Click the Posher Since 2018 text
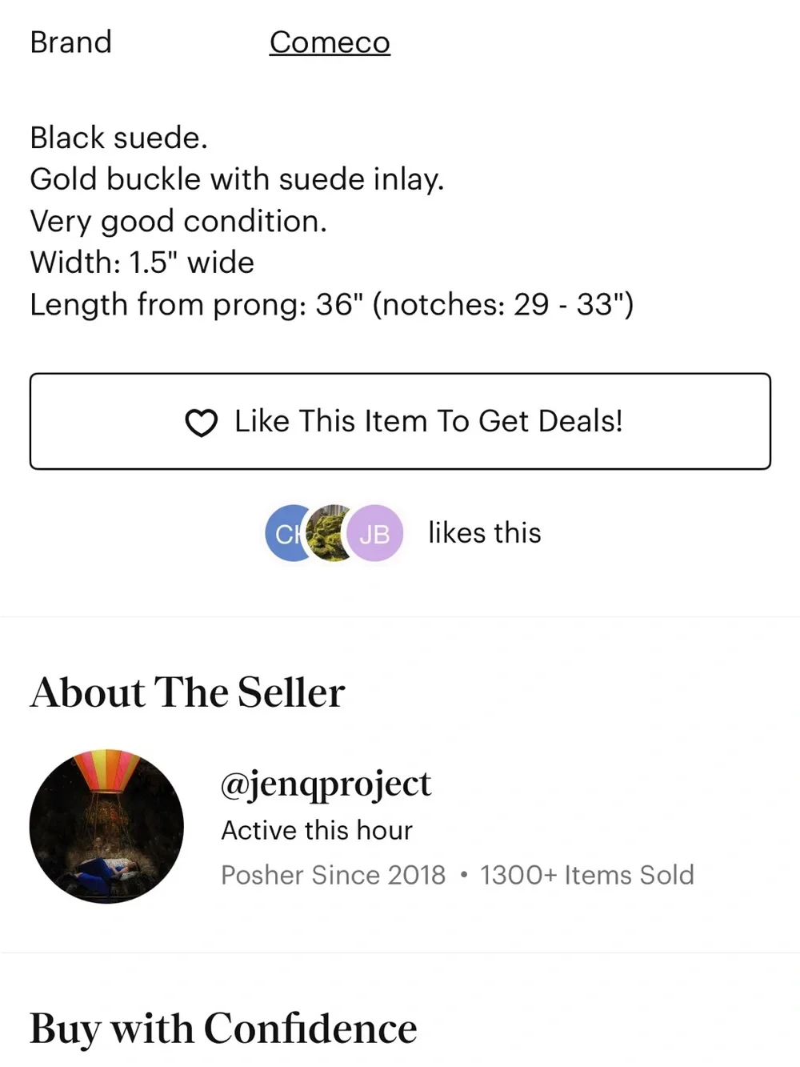This screenshot has width=800, height=1067. coord(333,875)
